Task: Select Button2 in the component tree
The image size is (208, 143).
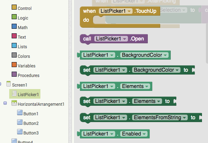Action: [31, 123]
